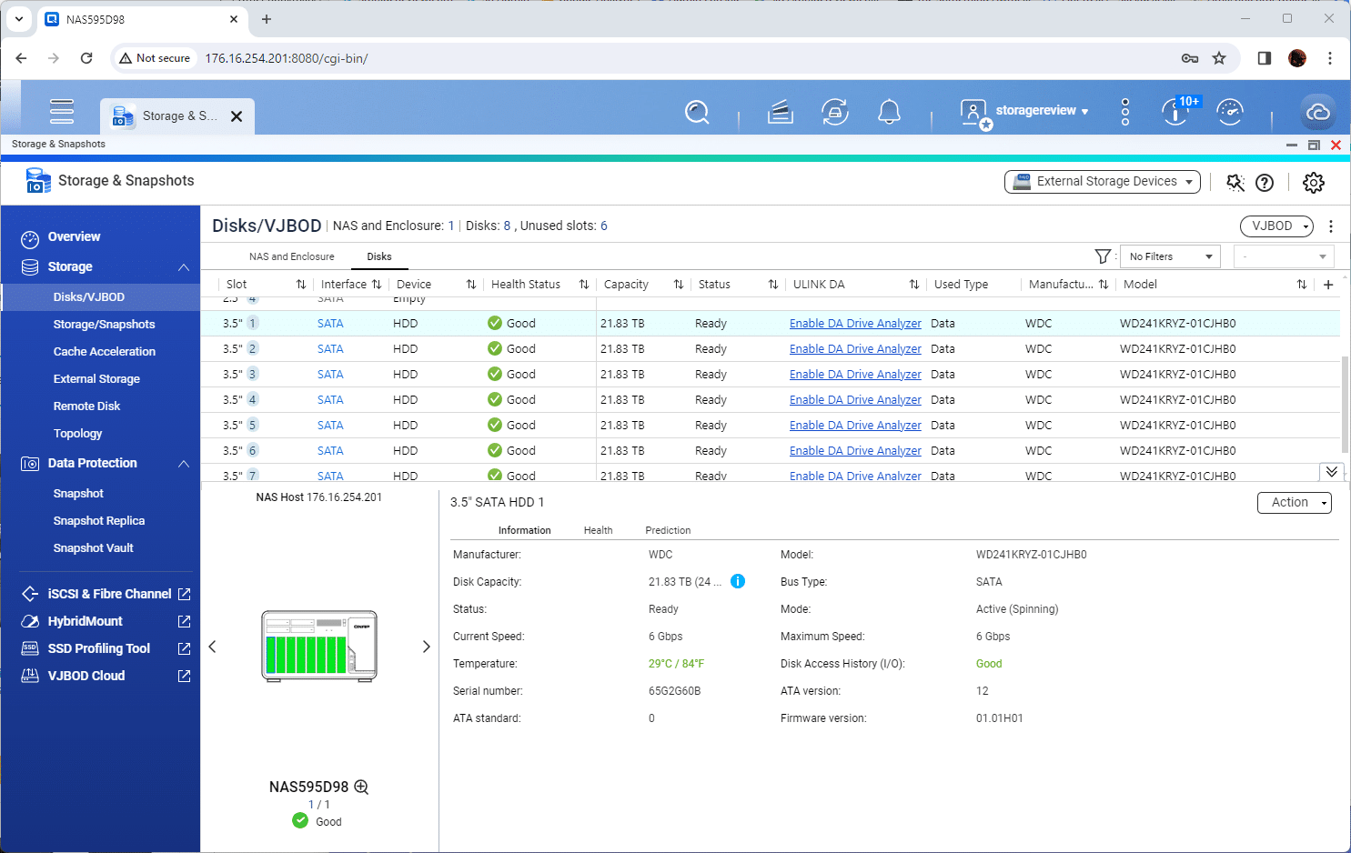Image resolution: width=1351 pixels, height=853 pixels.
Task: Click the QTS search magnifier icon
Action: [697, 112]
